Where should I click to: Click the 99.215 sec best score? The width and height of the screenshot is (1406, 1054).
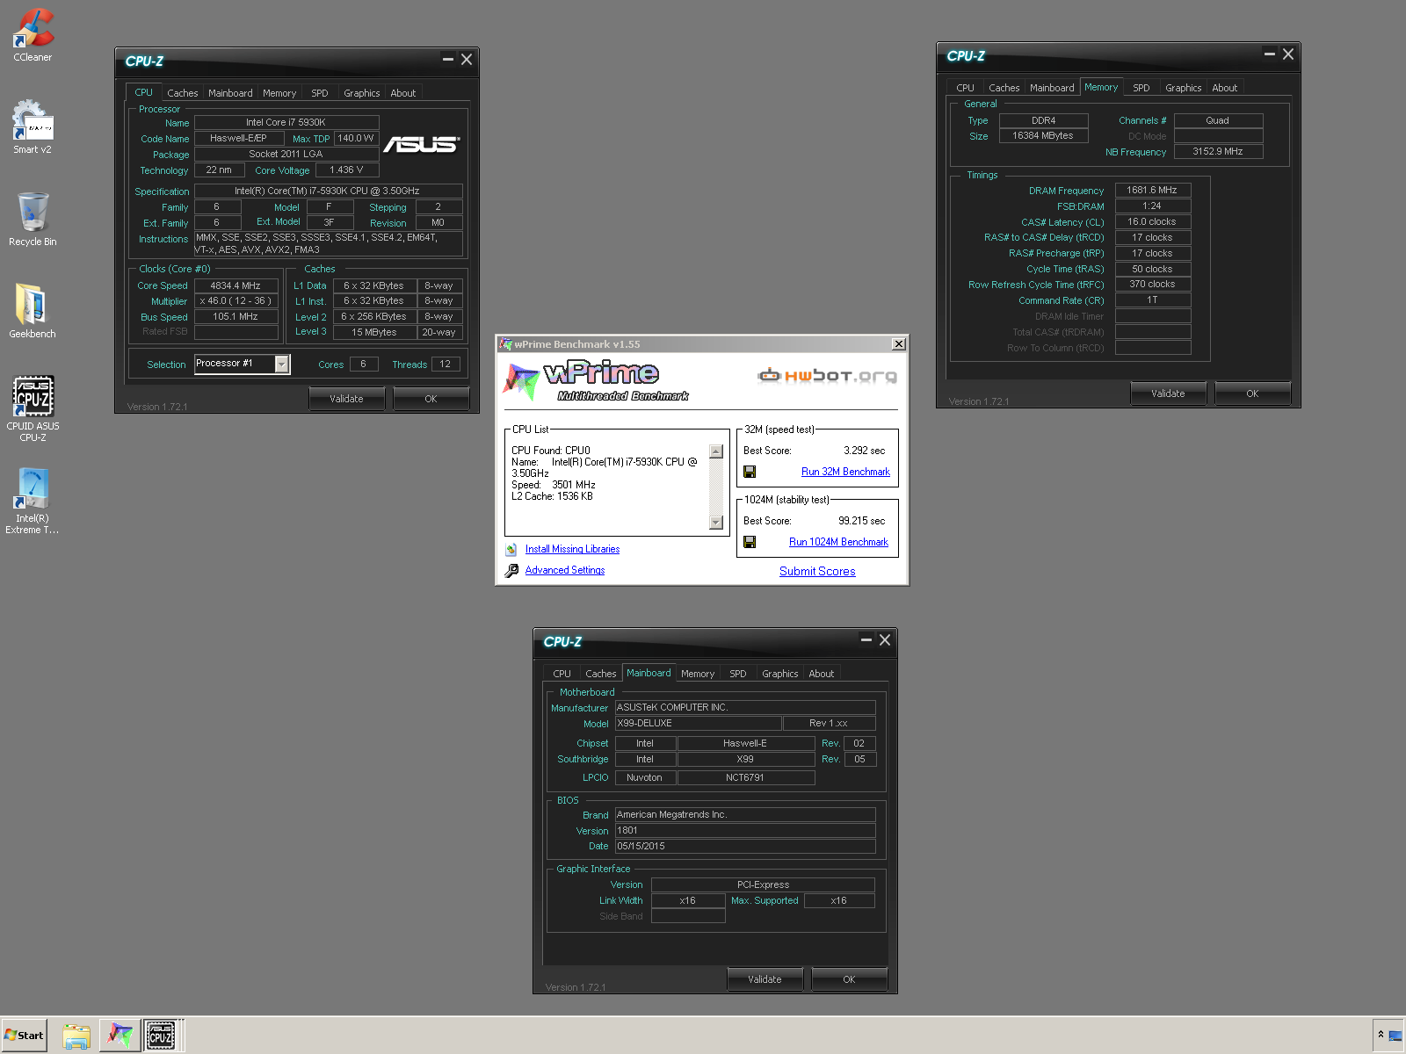click(x=861, y=521)
